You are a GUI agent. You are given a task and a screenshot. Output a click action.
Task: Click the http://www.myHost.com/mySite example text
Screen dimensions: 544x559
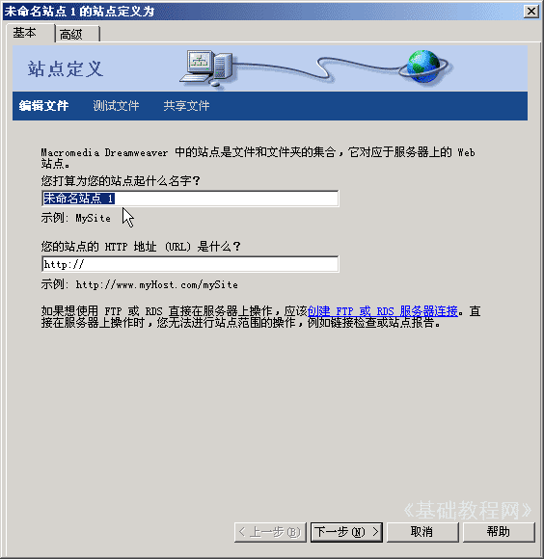coord(156,285)
